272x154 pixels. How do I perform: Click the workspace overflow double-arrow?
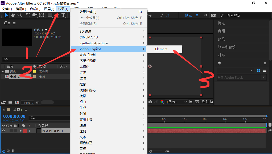(x=205, y=15)
